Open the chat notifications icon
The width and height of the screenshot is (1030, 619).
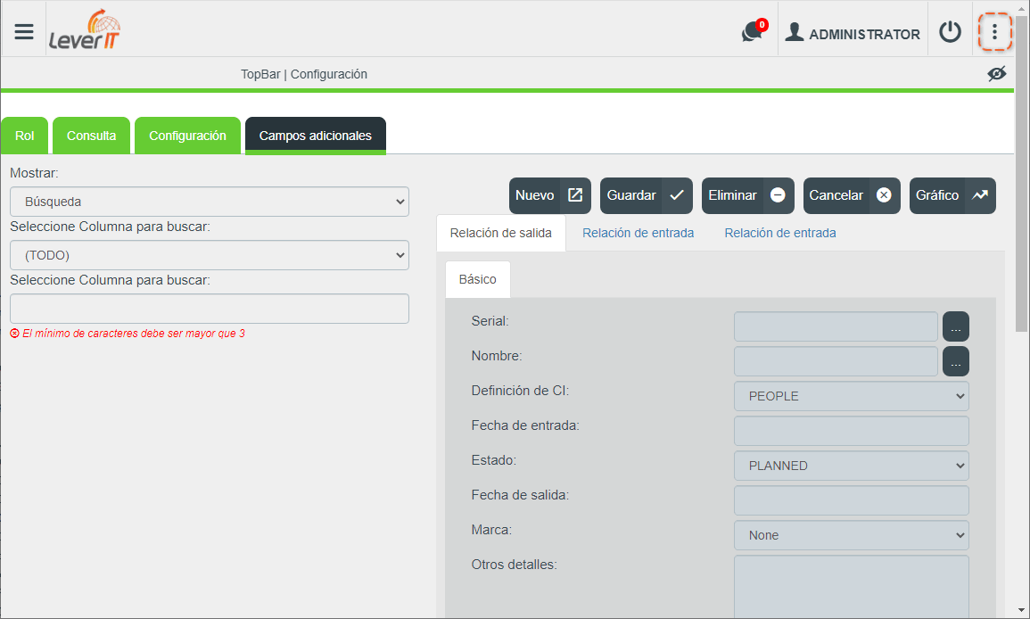(x=754, y=30)
